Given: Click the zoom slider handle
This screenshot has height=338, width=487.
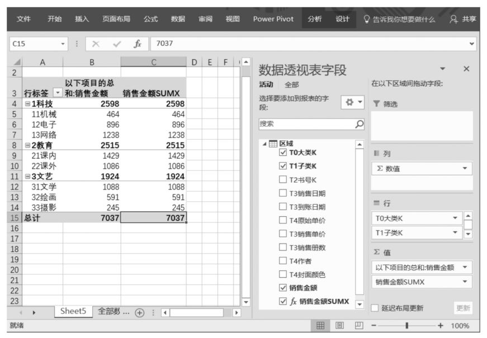Looking at the screenshot, I should [407, 326].
